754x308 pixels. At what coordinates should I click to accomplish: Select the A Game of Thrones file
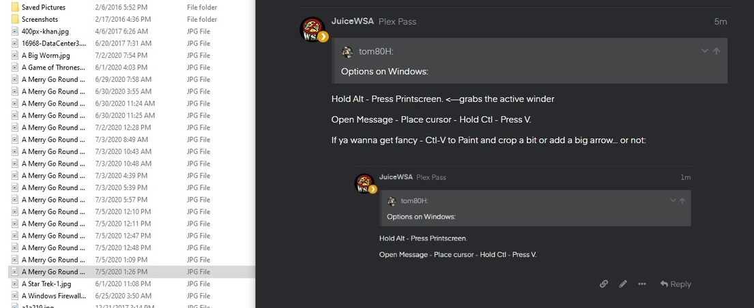53,67
